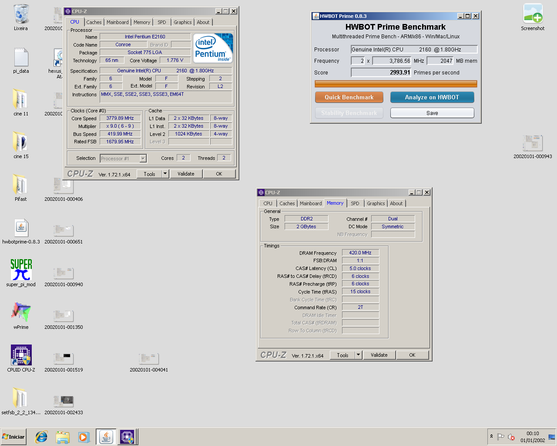Image resolution: width=557 pixels, height=446 pixels.
Task: Click Analyze on HWBOT button
Action: [x=432, y=97]
